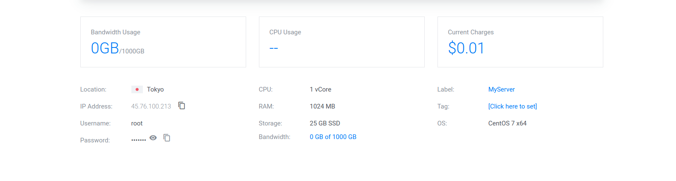Click the CPU Usage card
This screenshot has height=181, width=676.
point(341,42)
